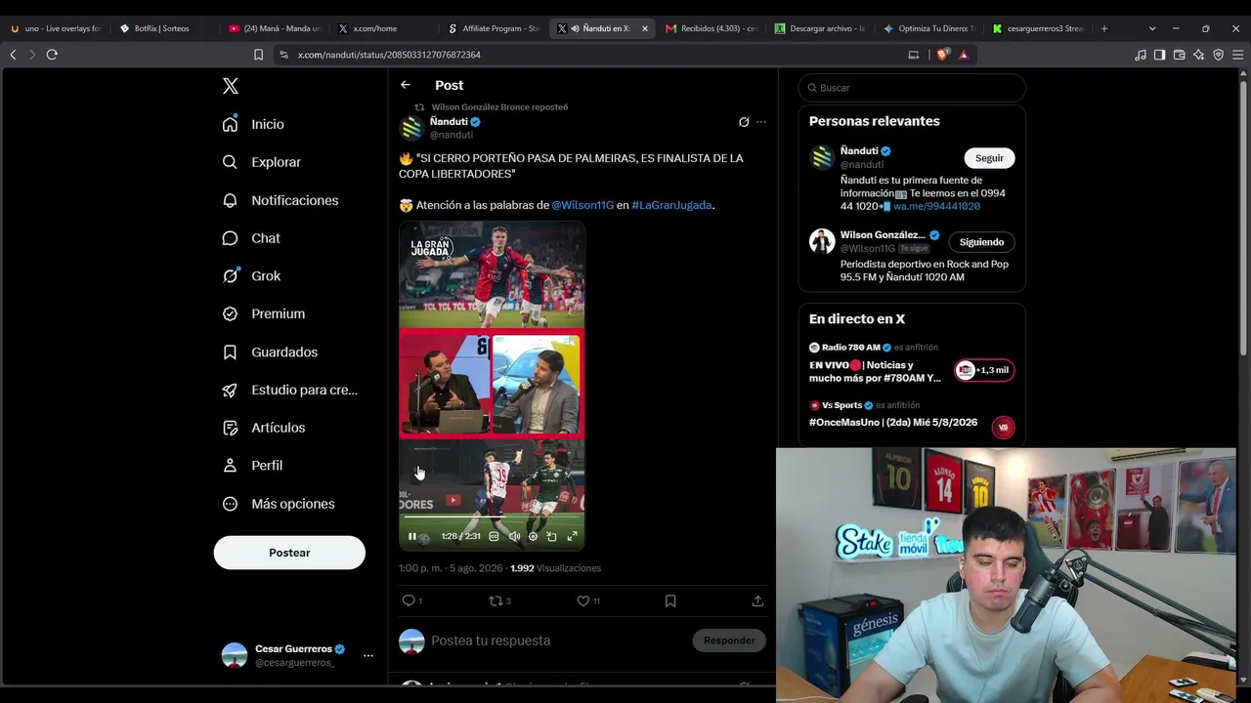Image resolution: width=1251 pixels, height=703 pixels.
Task: Open the @Wilson11G mention link
Action: 582,205
